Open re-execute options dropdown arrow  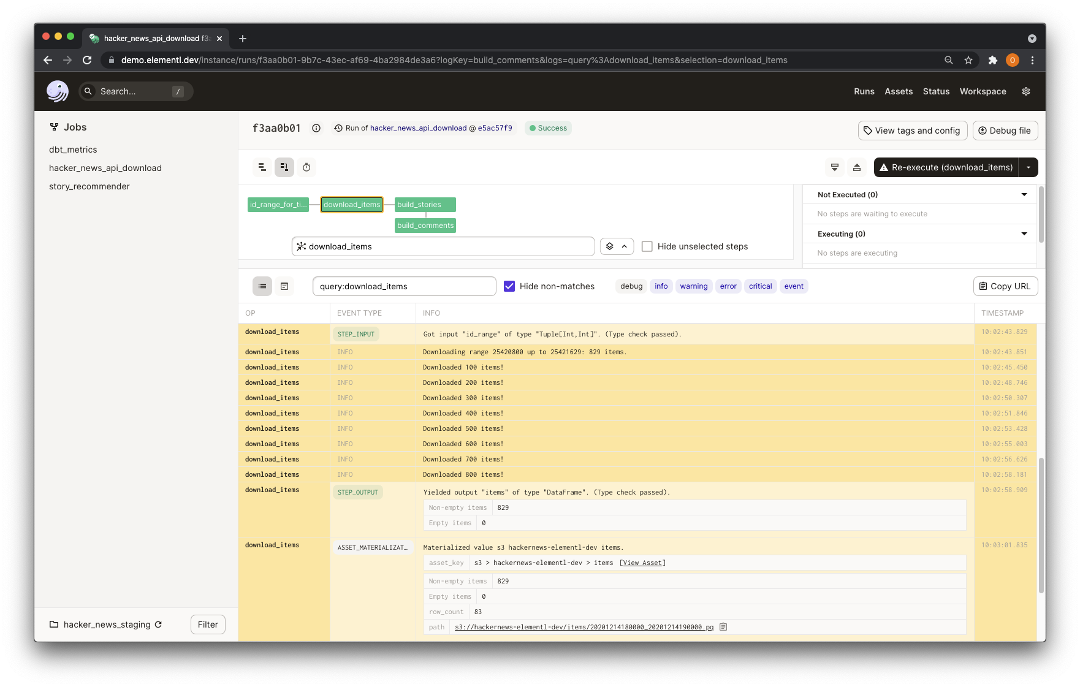point(1029,167)
